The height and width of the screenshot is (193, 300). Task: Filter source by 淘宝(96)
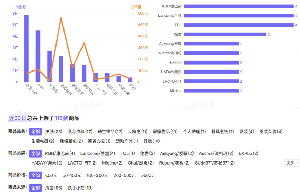pyautogui.click(x=53, y=188)
